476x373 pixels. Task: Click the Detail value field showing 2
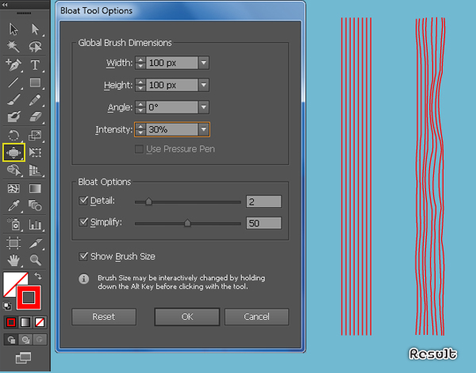pos(263,202)
